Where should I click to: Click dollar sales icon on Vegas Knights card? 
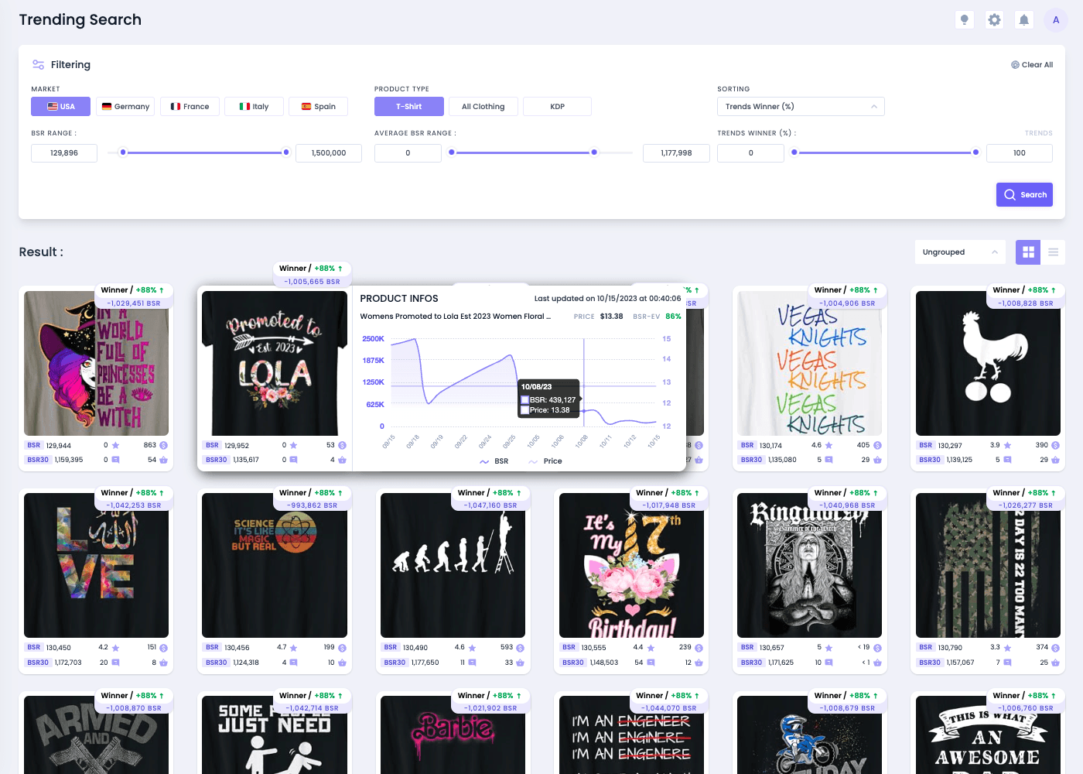click(x=877, y=446)
